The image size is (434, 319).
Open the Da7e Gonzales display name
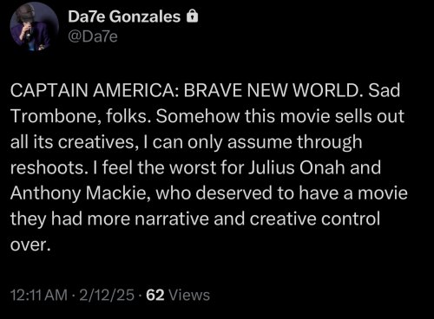pos(124,16)
